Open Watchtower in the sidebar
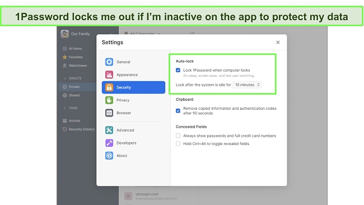364x205 pixels. [x=78, y=66]
